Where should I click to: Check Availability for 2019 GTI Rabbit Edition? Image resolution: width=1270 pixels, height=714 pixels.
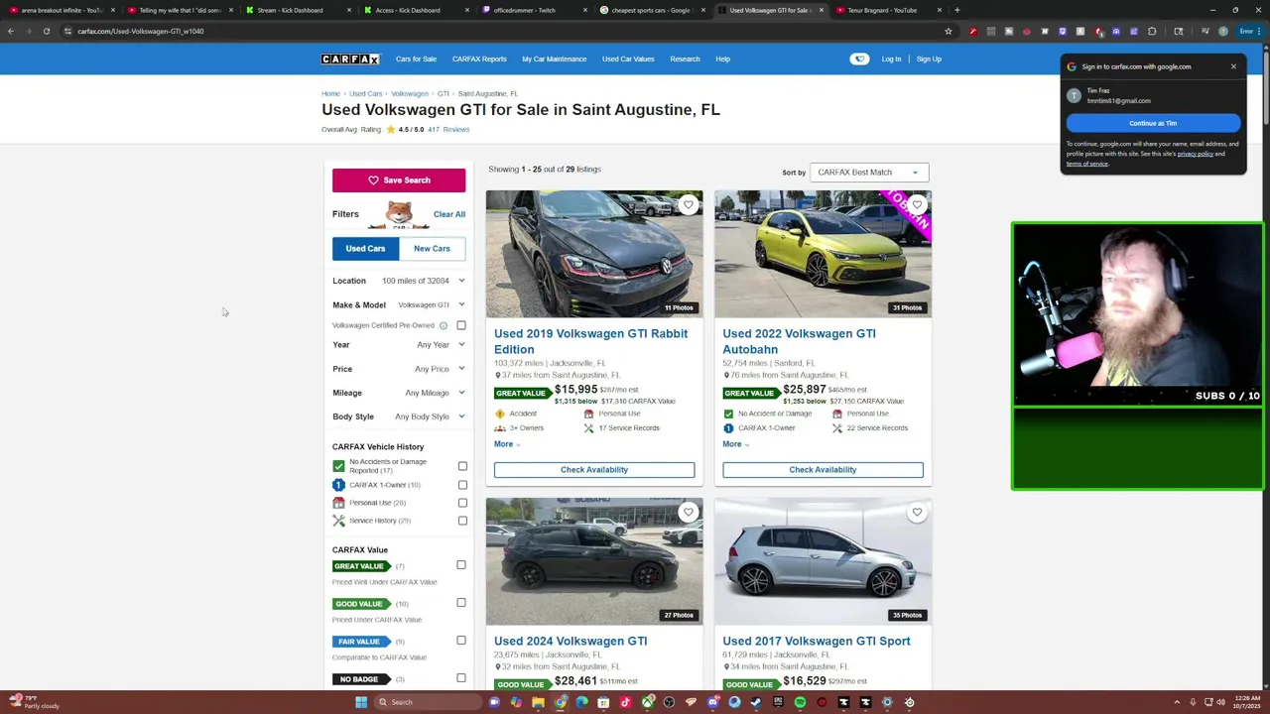tap(594, 470)
